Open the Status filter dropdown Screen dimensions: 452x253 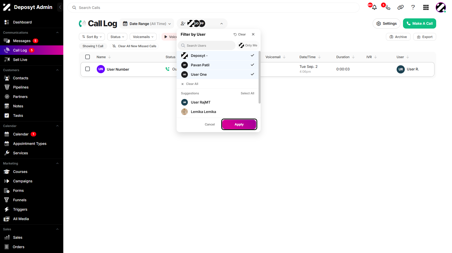[117, 37]
